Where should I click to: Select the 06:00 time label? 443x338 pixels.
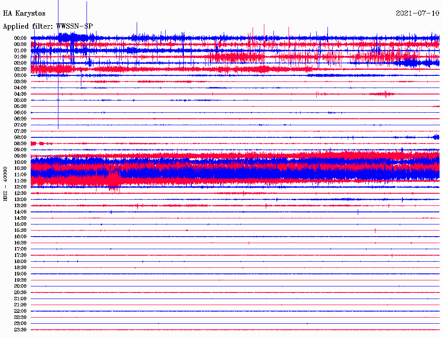[20, 113]
